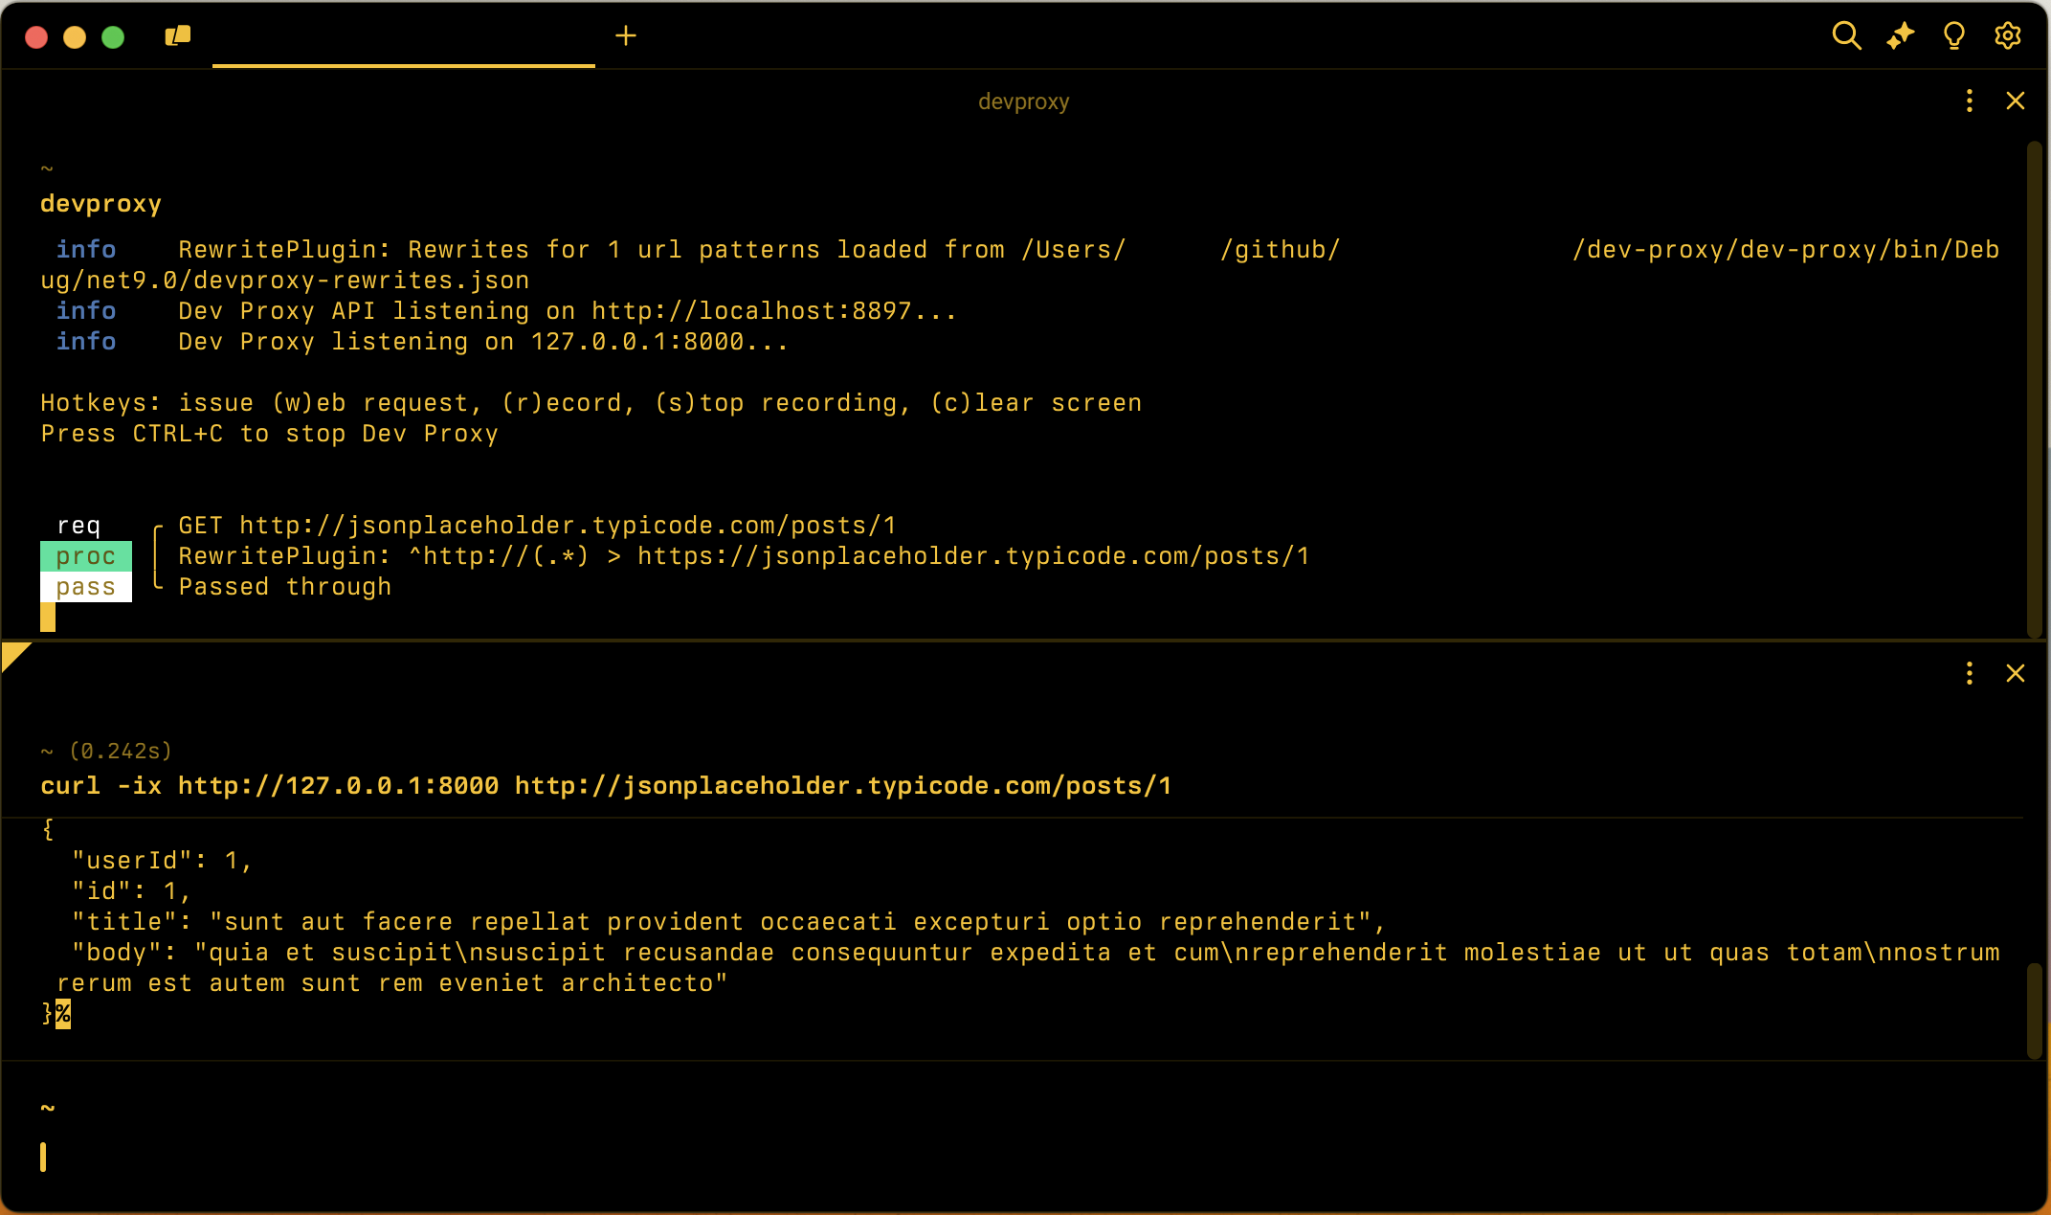Viewport: 2051px width, 1215px height.
Task: Open the lightbulb resource center icon
Action: click(1953, 36)
